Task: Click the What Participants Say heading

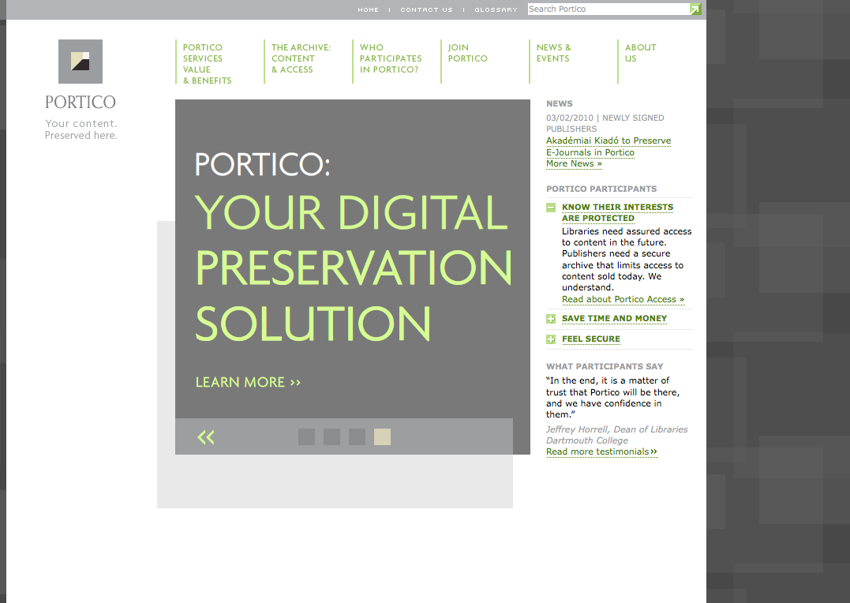Action: [605, 366]
